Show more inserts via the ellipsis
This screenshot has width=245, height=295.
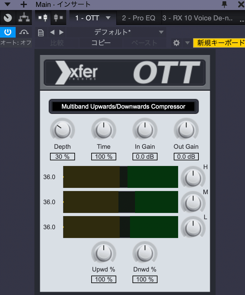pos(242,21)
